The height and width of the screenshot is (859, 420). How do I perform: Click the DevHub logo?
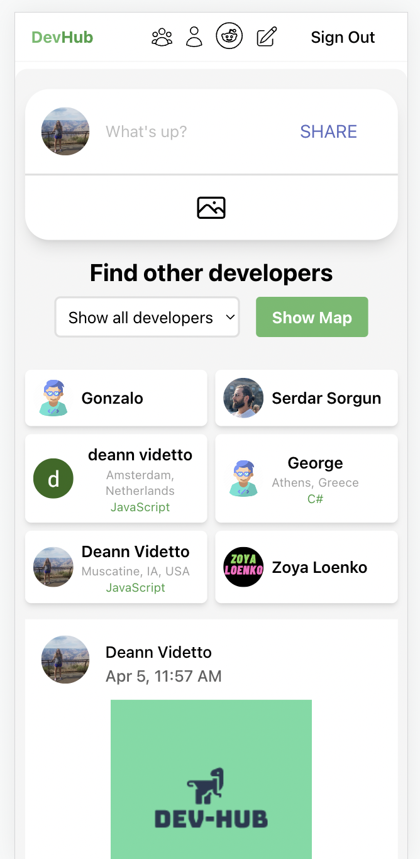click(62, 36)
